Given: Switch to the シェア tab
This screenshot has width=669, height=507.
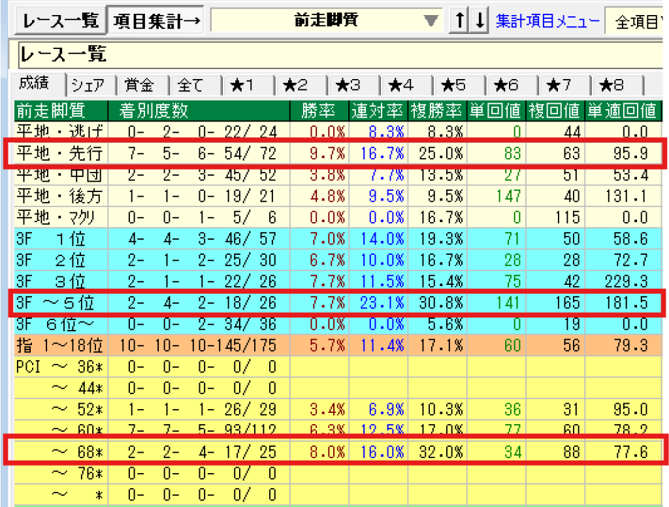Looking at the screenshot, I should [88, 85].
